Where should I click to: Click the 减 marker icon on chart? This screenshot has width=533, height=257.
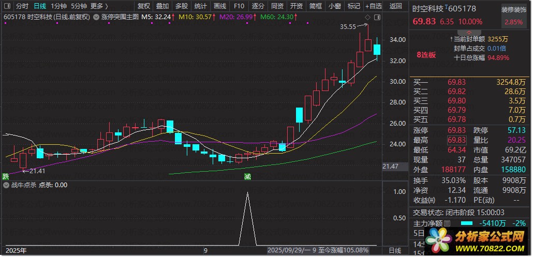[x=248, y=176]
